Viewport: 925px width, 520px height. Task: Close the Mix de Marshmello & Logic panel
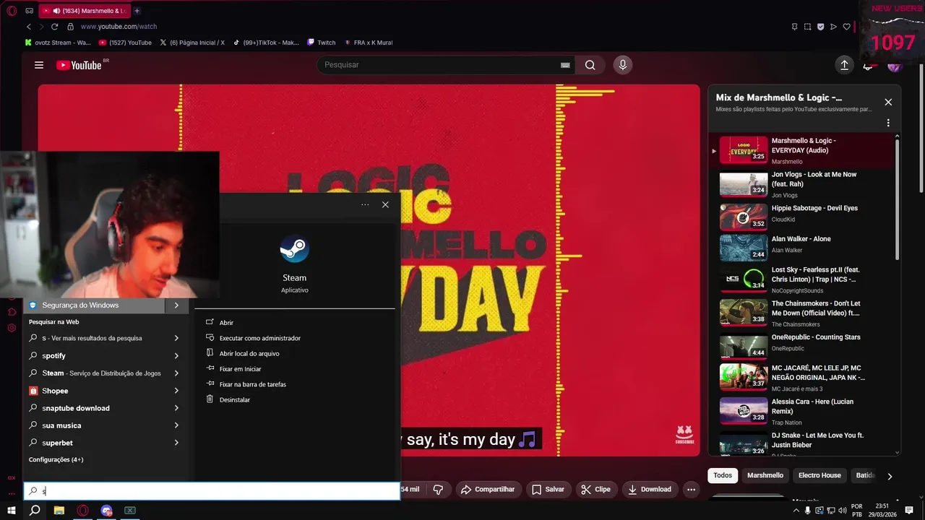tap(888, 102)
